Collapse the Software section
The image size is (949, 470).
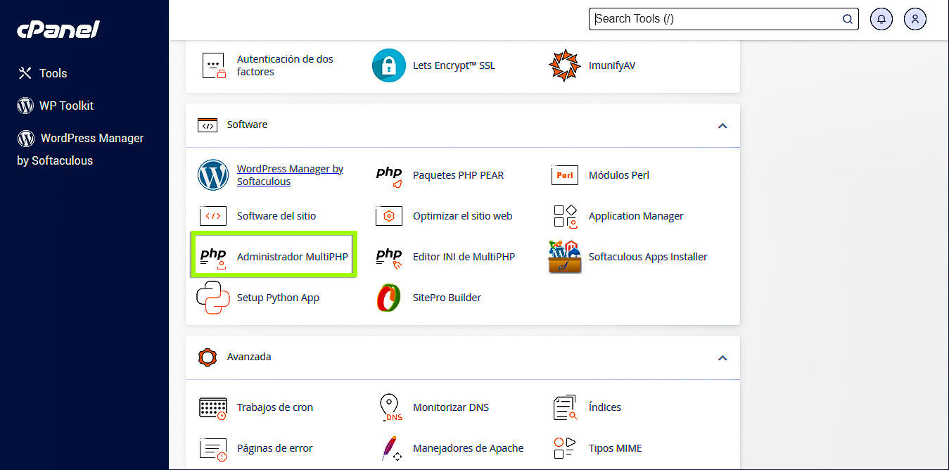pos(722,125)
